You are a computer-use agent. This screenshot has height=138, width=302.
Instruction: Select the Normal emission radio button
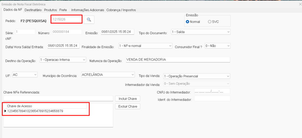(188, 22)
